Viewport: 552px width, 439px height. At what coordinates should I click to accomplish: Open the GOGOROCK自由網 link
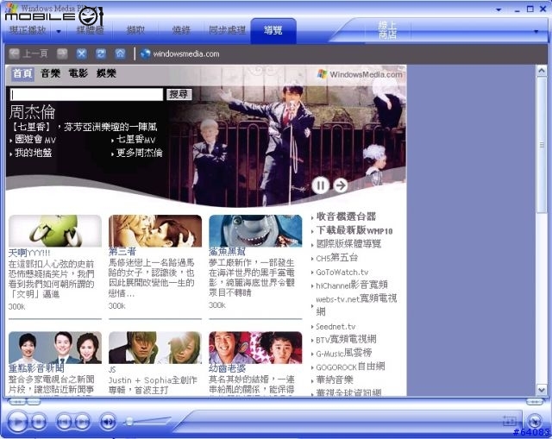pos(350,367)
